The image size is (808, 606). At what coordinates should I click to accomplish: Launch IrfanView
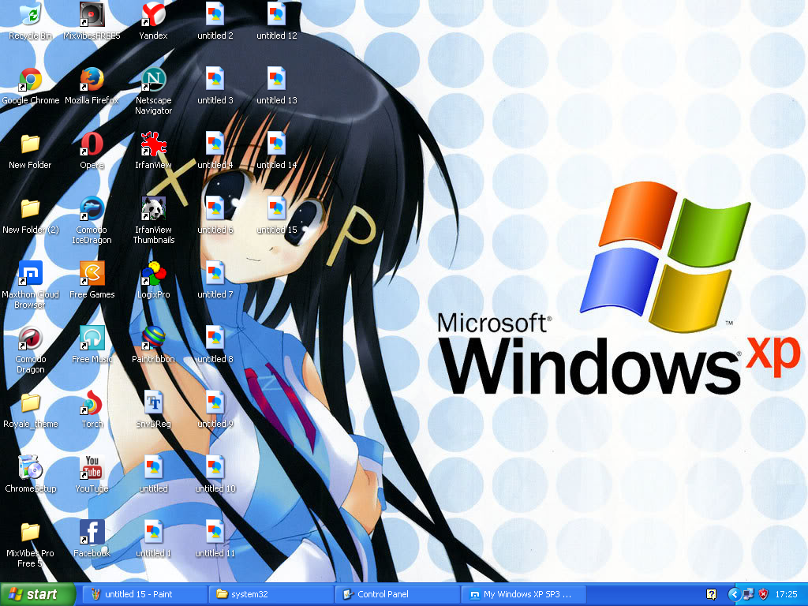pyautogui.click(x=153, y=147)
